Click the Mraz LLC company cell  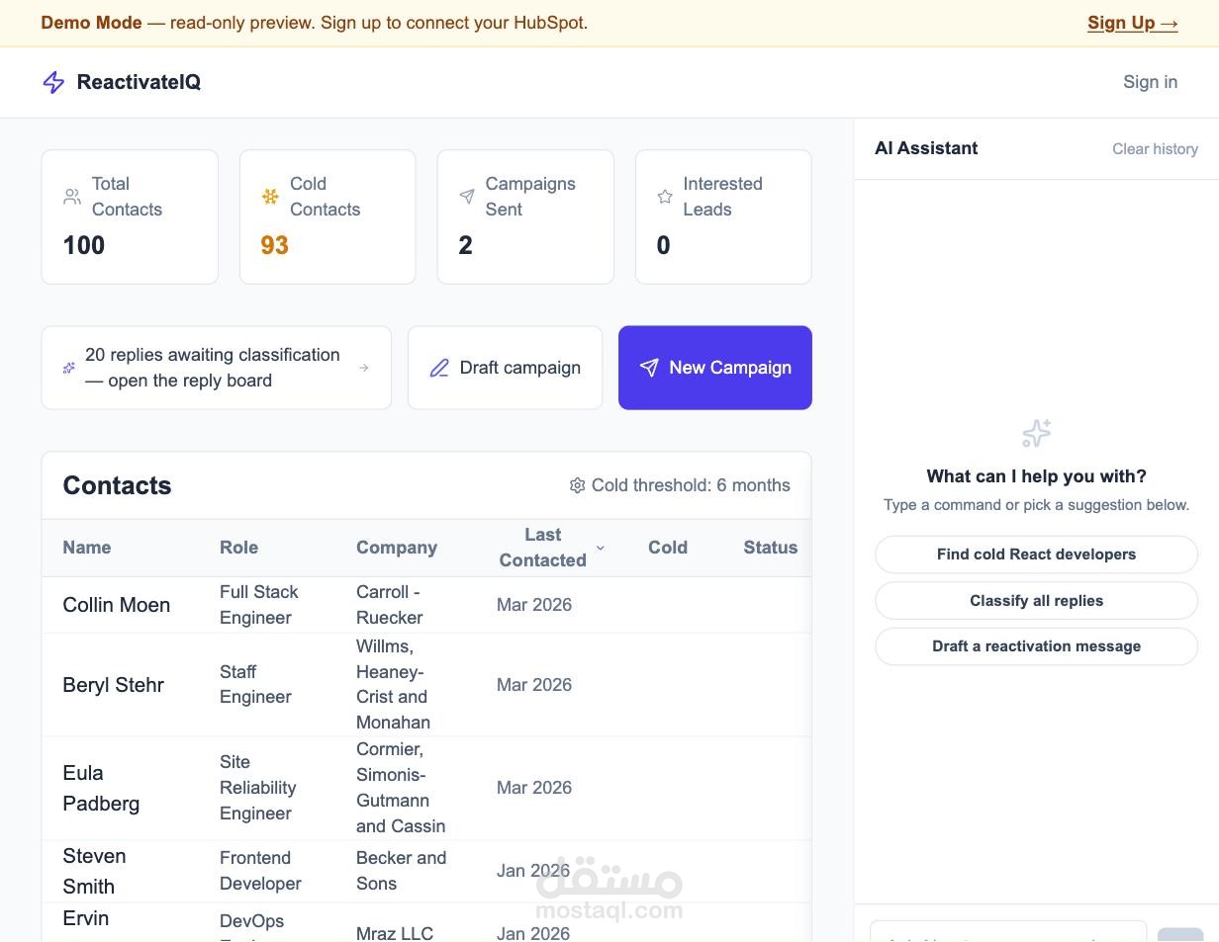click(x=395, y=933)
